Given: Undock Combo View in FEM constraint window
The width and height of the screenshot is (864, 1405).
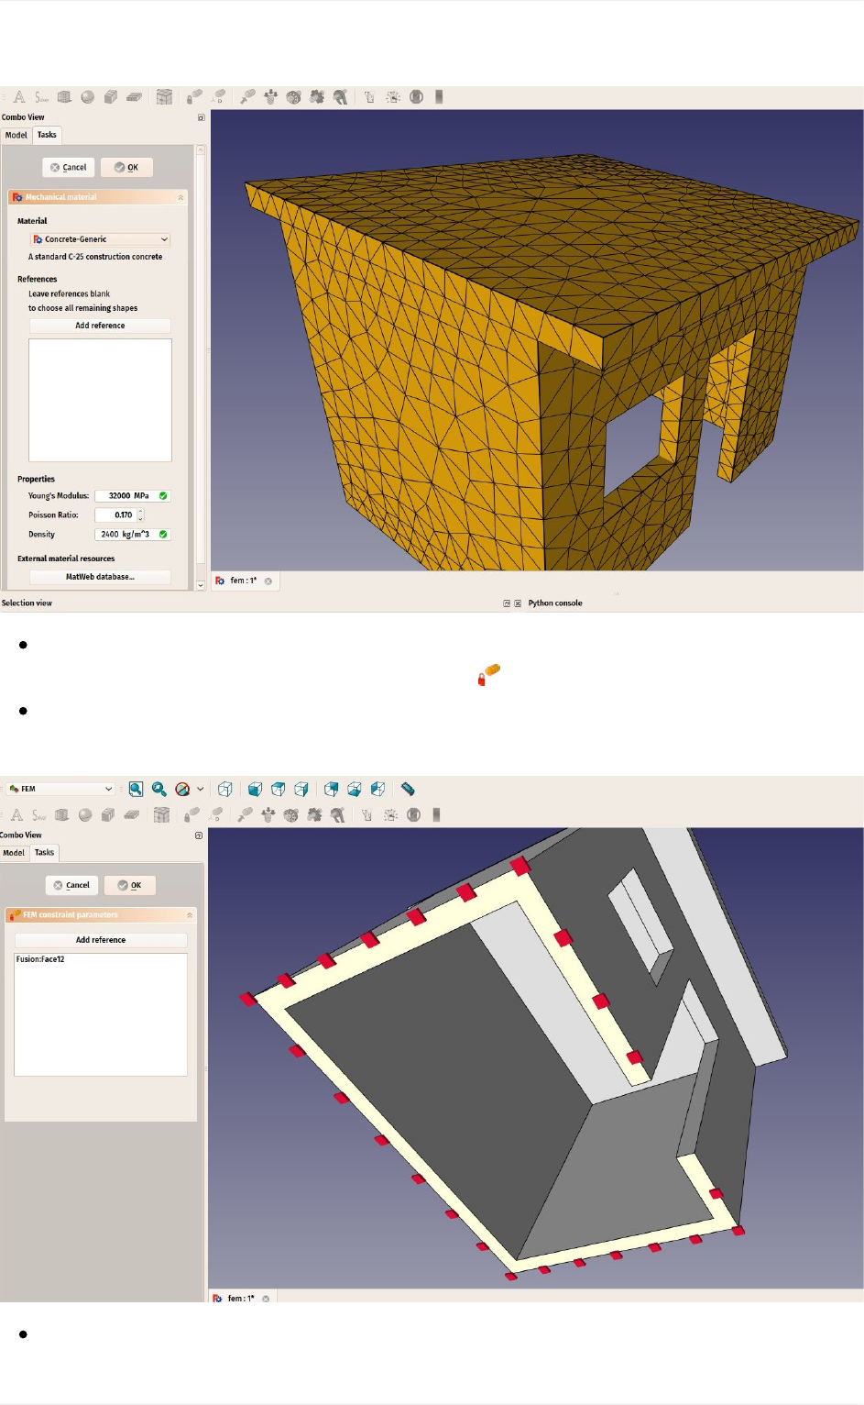Looking at the screenshot, I should click(x=199, y=835).
